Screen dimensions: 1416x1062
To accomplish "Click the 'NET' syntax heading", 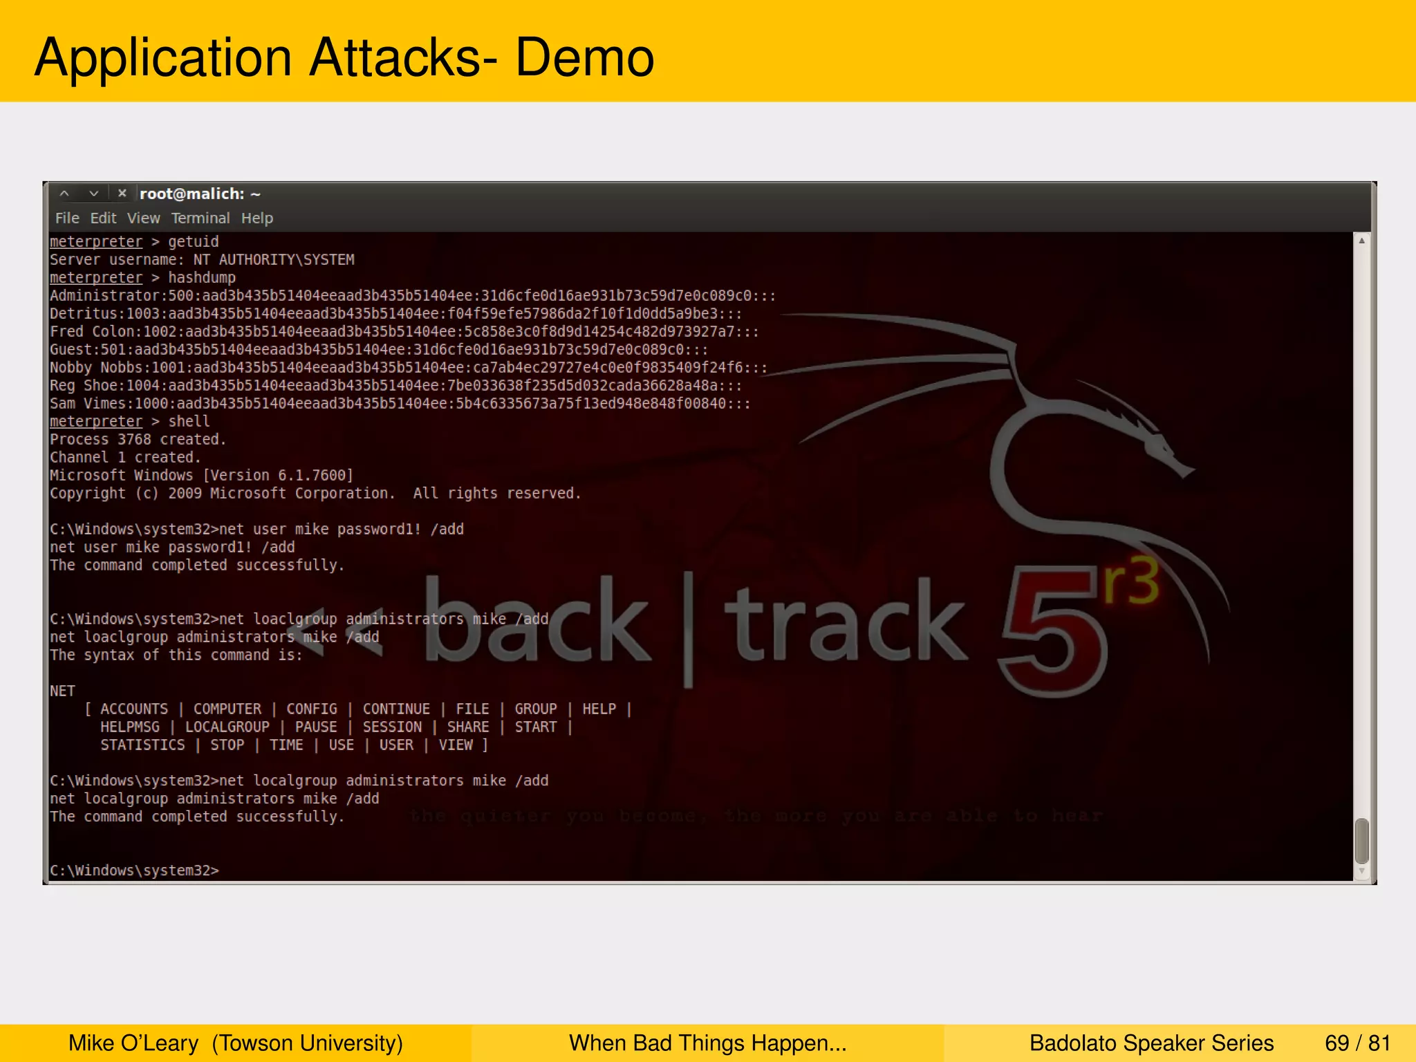I will [62, 691].
